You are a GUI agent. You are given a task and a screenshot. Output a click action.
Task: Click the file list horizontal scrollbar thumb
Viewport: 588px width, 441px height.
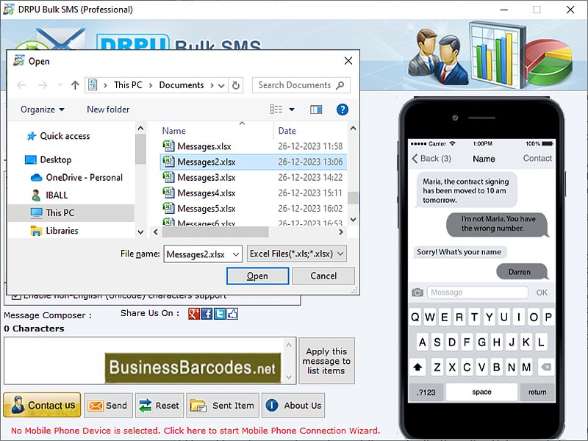coord(215,232)
